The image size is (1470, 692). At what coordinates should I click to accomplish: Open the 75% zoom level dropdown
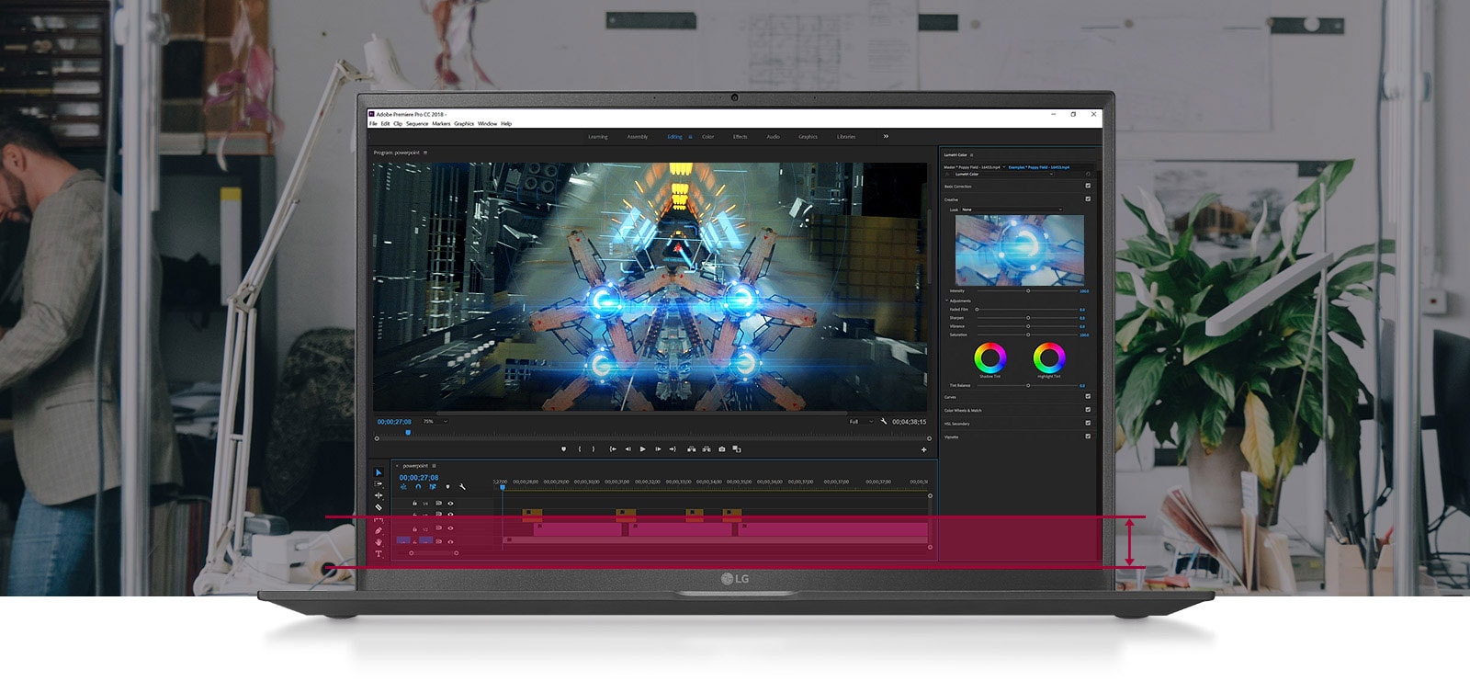(435, 422)
